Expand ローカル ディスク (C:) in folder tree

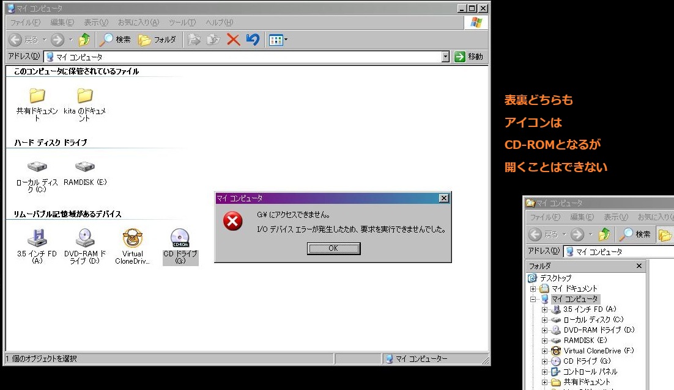coord(544,320)
